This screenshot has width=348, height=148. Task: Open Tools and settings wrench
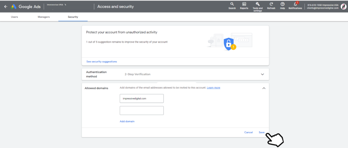[258, 4]
